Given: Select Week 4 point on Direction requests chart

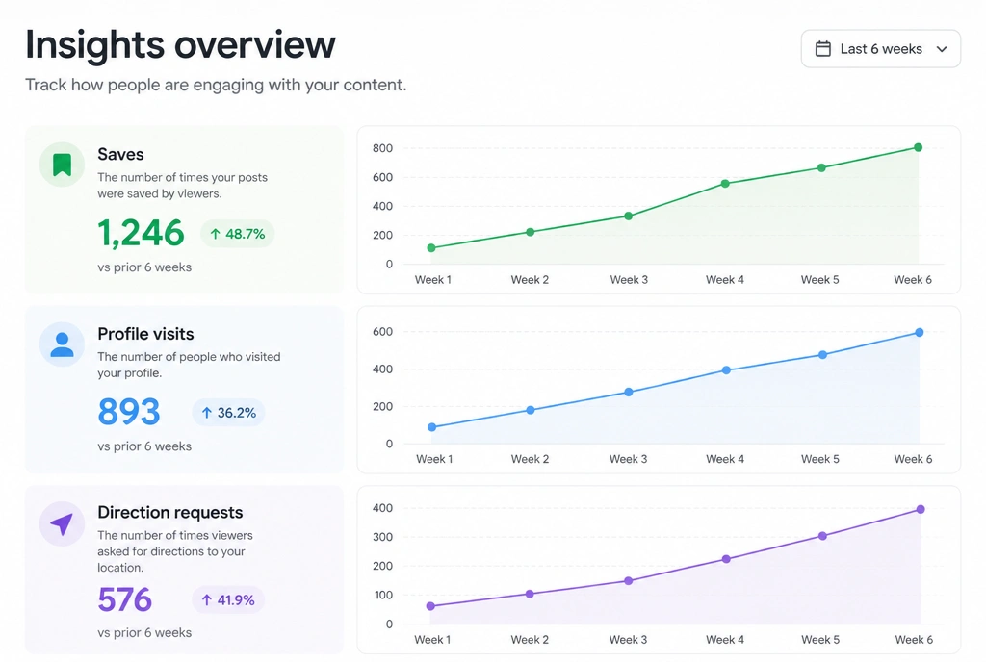Looking at the screenshot, I should point(726,559).
